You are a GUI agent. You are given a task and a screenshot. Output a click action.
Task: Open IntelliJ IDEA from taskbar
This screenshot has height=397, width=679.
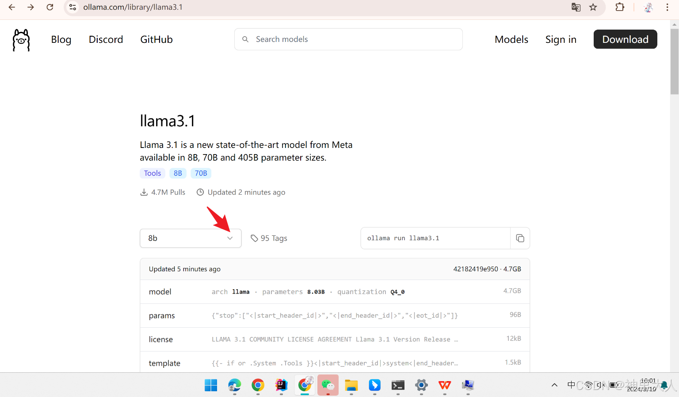tap(282, 385)
